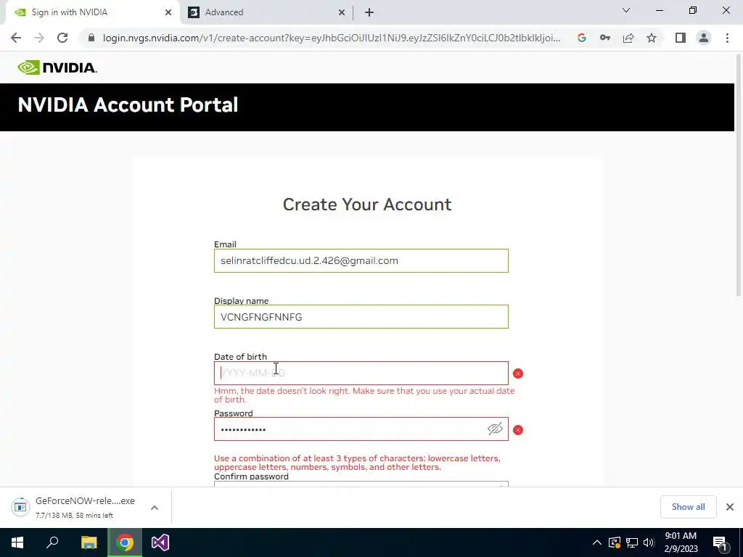Click the NVIDIA logo
Screen dimensions: 743x557
[x=57, y=67]
